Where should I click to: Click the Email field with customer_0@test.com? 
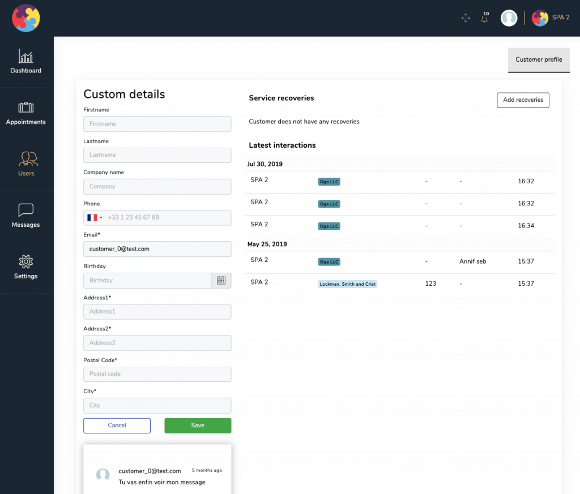157,249
